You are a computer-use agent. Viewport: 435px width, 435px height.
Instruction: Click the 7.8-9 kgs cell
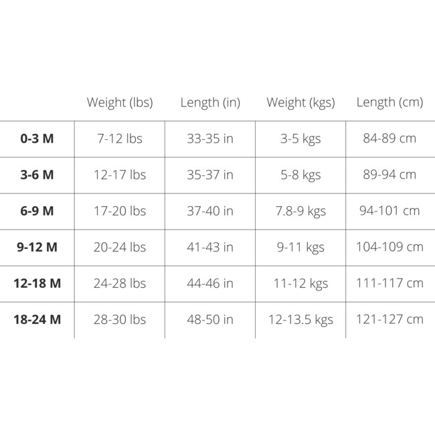[x=300, y=211]
